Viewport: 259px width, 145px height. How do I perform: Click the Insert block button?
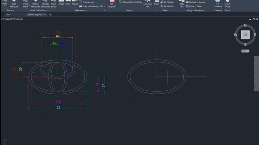4,3
